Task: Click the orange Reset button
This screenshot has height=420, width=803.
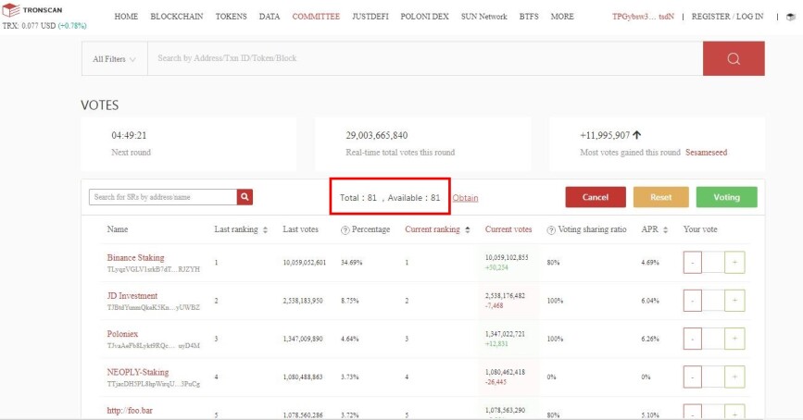Action: pyautogui.click(x=660, y=197)
